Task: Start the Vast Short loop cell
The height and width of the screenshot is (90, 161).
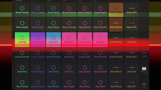Action: click(x=53, y=69)
